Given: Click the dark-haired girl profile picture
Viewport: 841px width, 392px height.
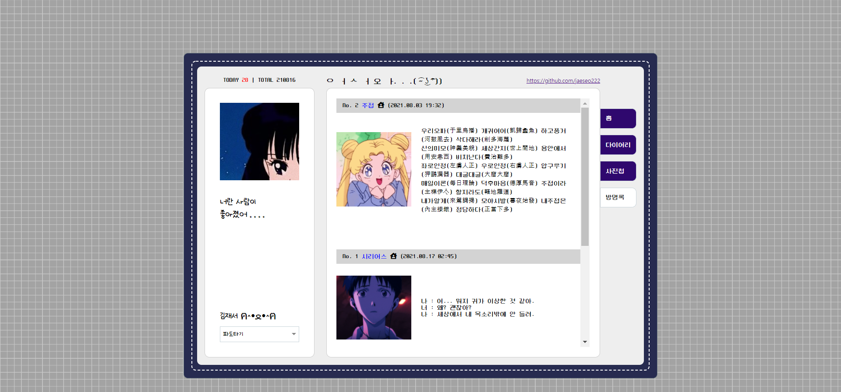Looking at the screenshot, I should coord(259,141).
